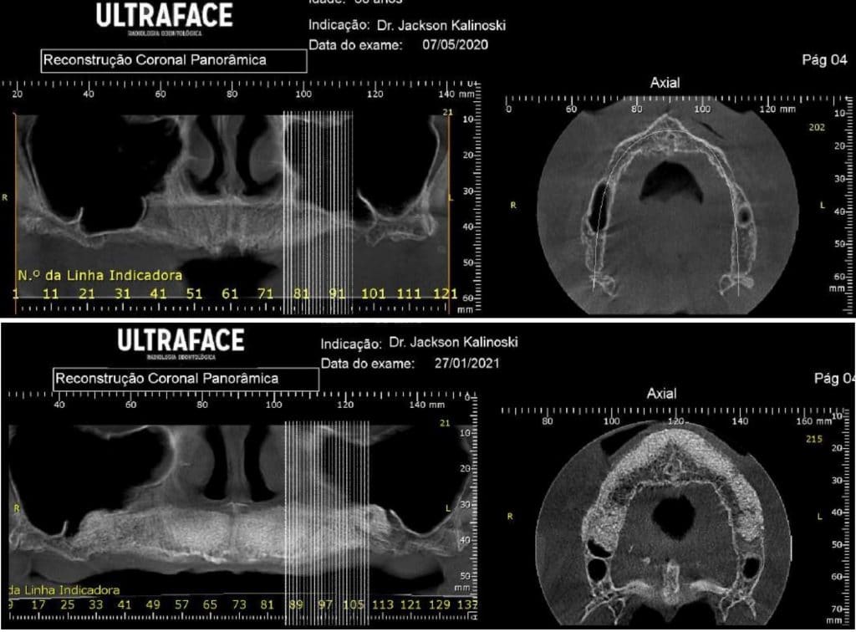Click the ULTRAFACE logo on the 2021 exam

(181, 341)
